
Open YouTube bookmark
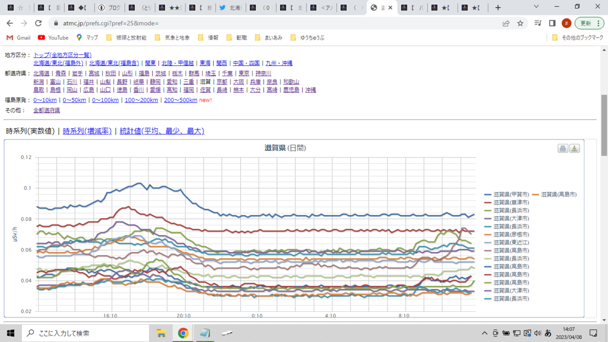[x=53, y=37]
